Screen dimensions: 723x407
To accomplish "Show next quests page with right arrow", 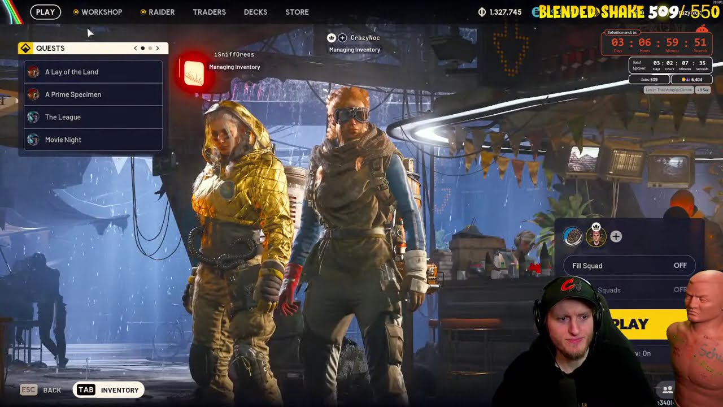I will pos(158,48).
